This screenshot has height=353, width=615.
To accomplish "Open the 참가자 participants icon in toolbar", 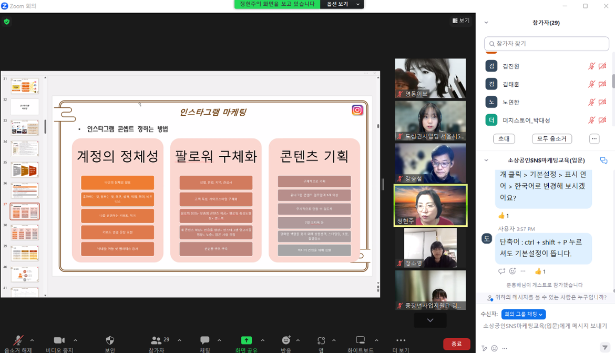I will [x=156, y=341].
